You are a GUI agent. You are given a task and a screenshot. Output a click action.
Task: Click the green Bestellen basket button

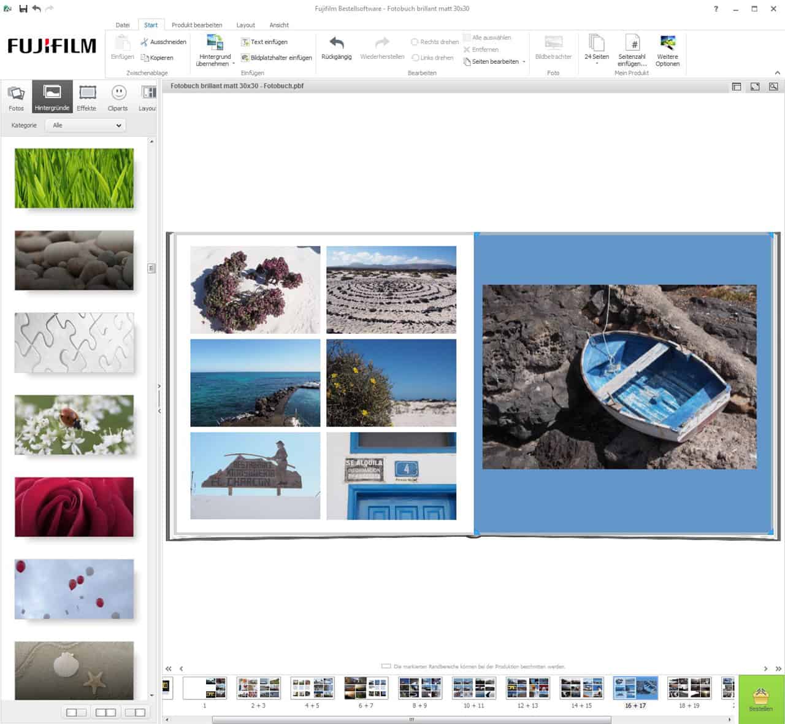[760, 698]
